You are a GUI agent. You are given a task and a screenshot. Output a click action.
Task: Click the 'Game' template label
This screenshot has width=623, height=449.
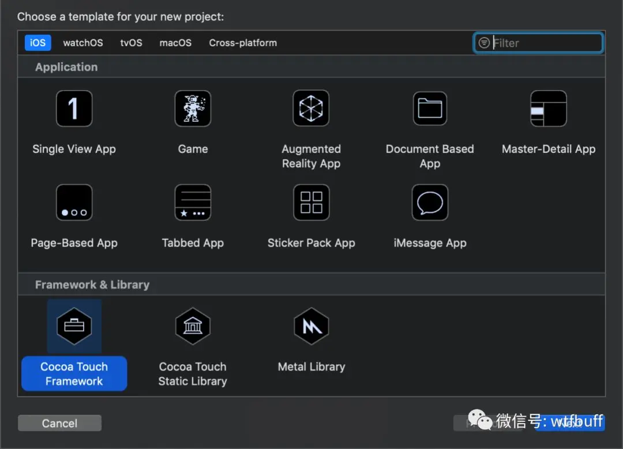pos(193,149)
